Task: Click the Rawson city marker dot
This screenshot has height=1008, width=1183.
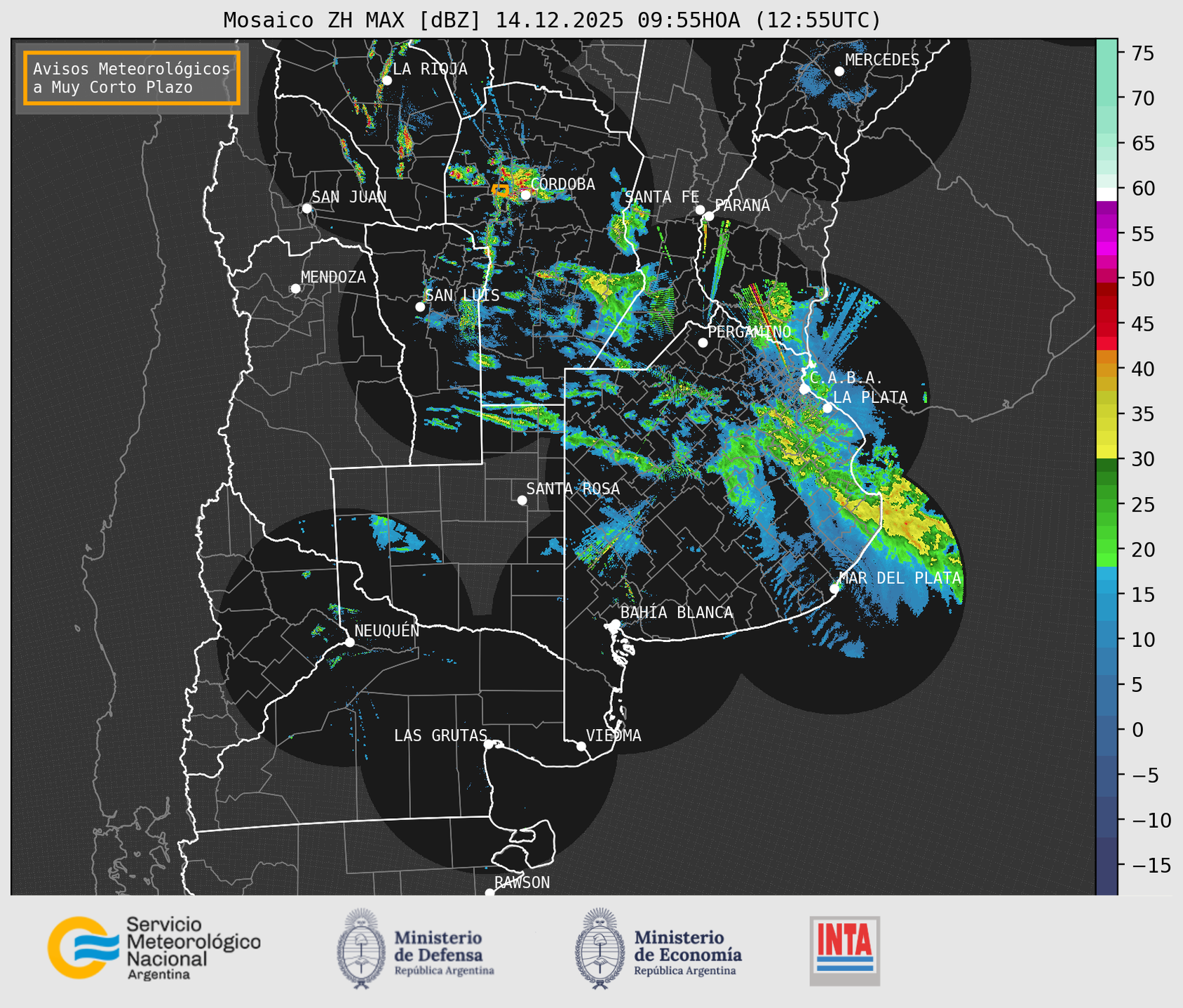Action: click(489, 892)
